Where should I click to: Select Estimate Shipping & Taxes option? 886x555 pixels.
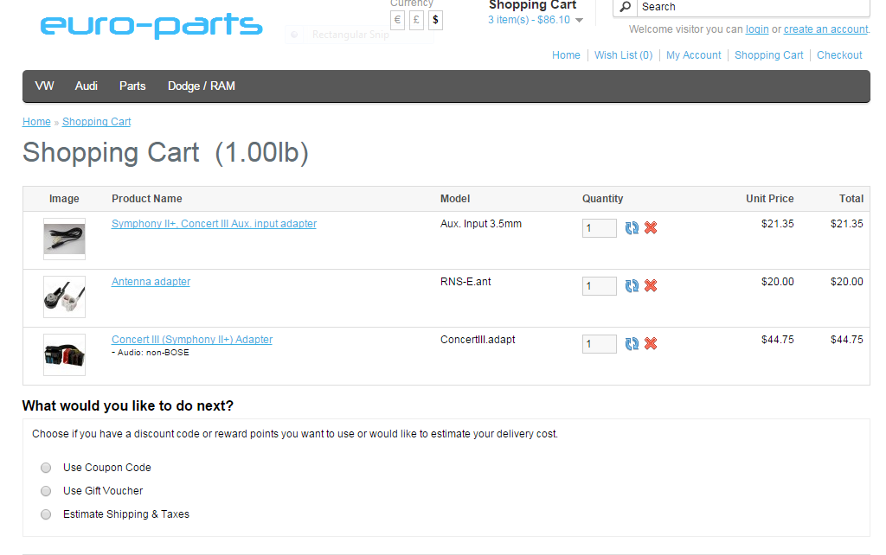tap(46, 514)
